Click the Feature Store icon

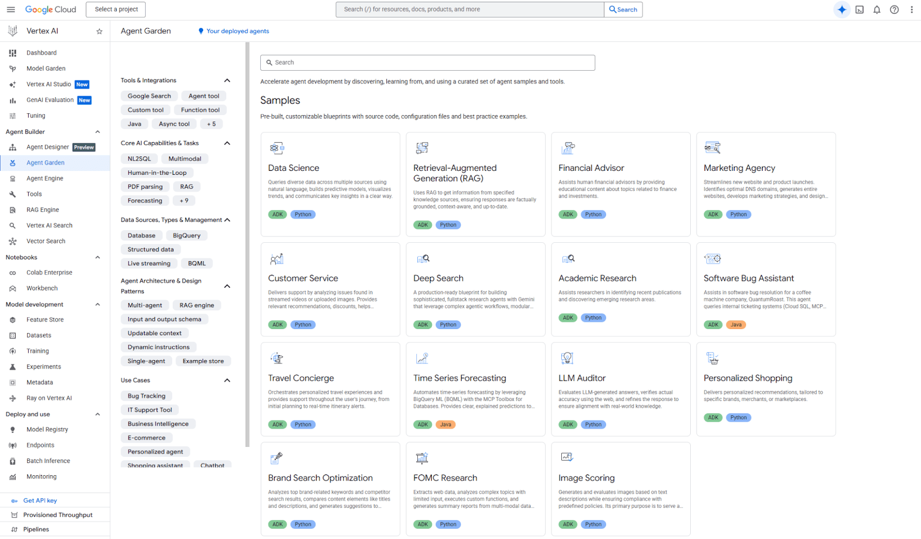13,320
